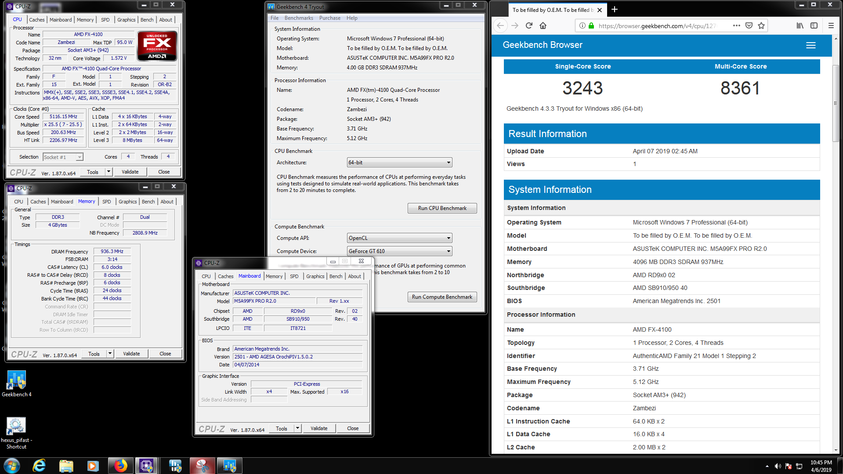Close the Geekbench result browser tab

tap(600, 10)
